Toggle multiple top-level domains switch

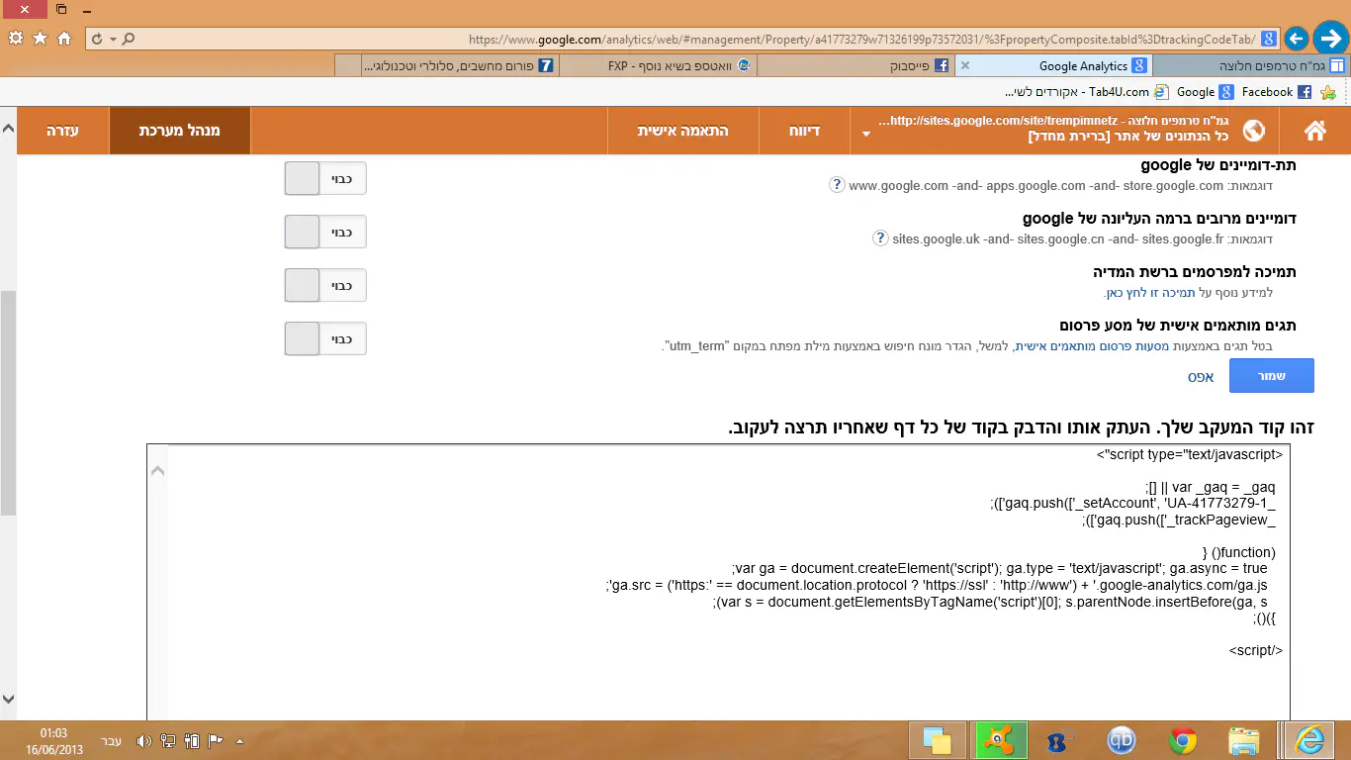[x=325, y=232]
